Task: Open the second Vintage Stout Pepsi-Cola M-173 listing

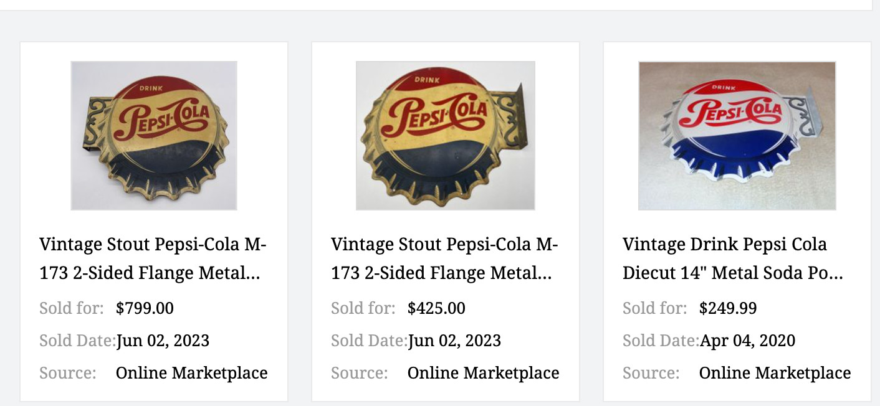Action: tap(444, 258)
